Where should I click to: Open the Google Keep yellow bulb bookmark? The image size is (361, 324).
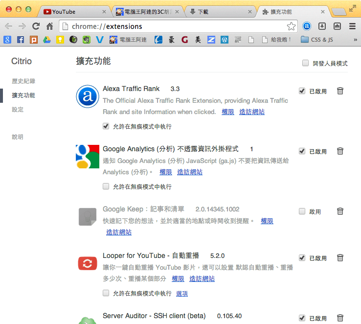click(x=60, y=40)
